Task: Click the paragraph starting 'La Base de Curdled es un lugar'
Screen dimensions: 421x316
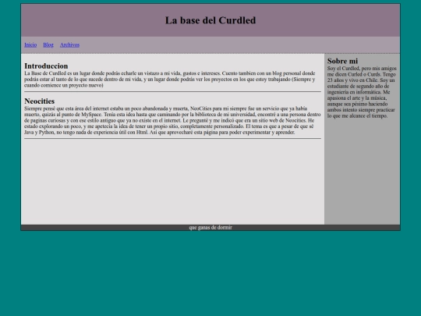Action: (x=170, y=80)
